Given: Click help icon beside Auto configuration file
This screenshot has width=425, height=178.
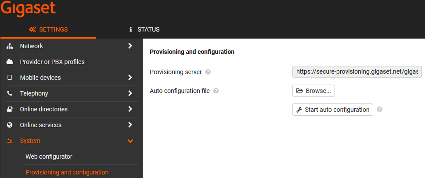Looking at the screenshot, I should pyautogui.click(x=216, y=91).
